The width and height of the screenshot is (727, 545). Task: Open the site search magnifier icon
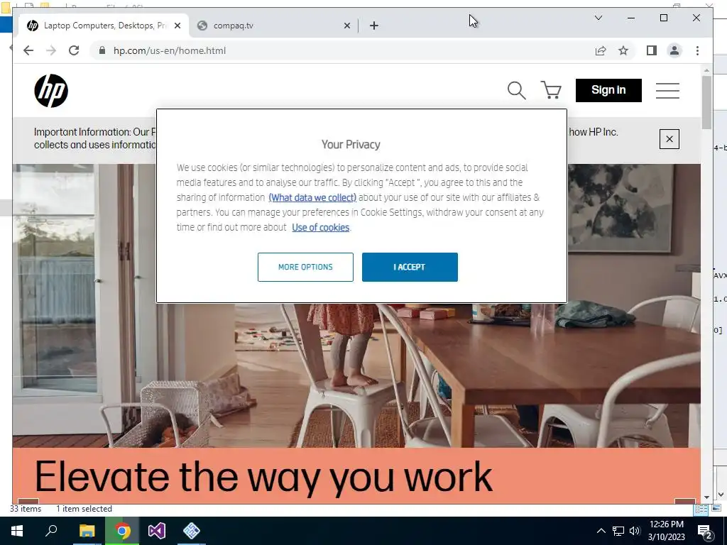(517, 90)
